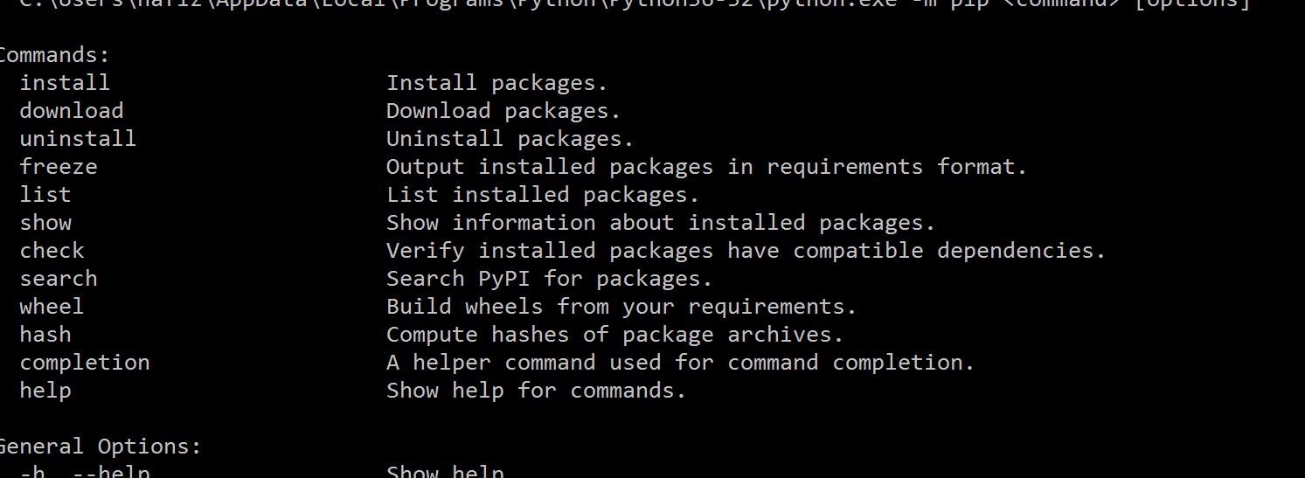Click the "wheel" command name
Screen dimensions: 1305x478
coord(52,307)
